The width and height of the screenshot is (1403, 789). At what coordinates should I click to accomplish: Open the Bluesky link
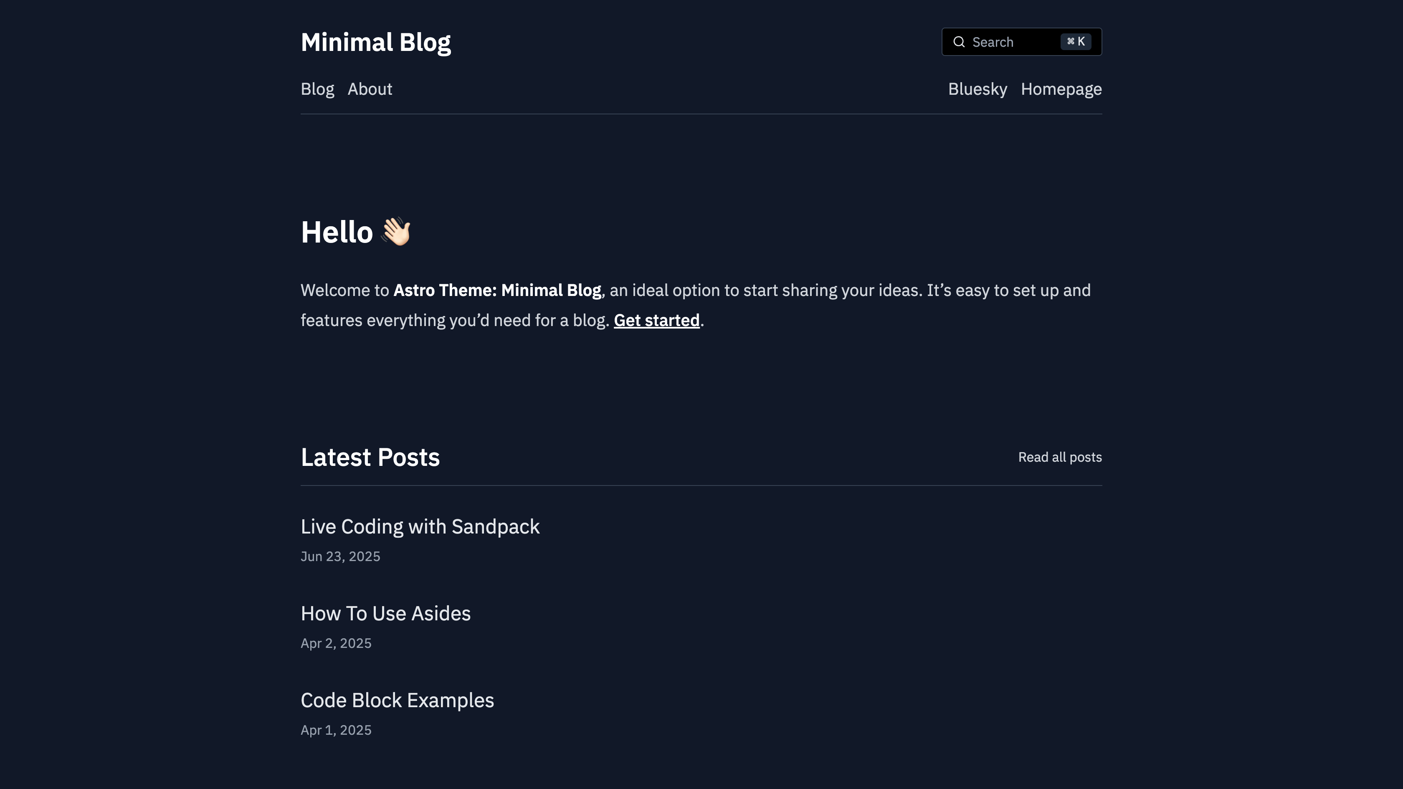click(x=977, y=89)
